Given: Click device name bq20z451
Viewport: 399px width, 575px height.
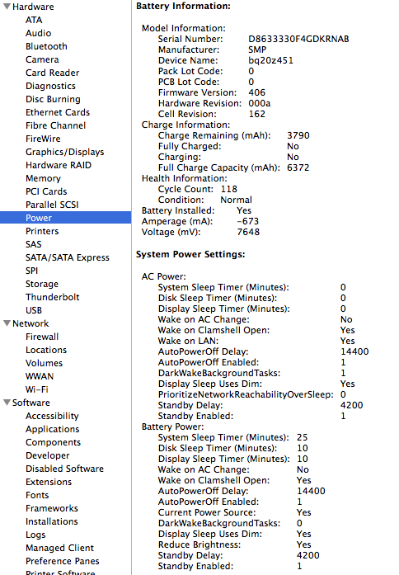Looking at the screenshot, I should (x=270, y=60).
